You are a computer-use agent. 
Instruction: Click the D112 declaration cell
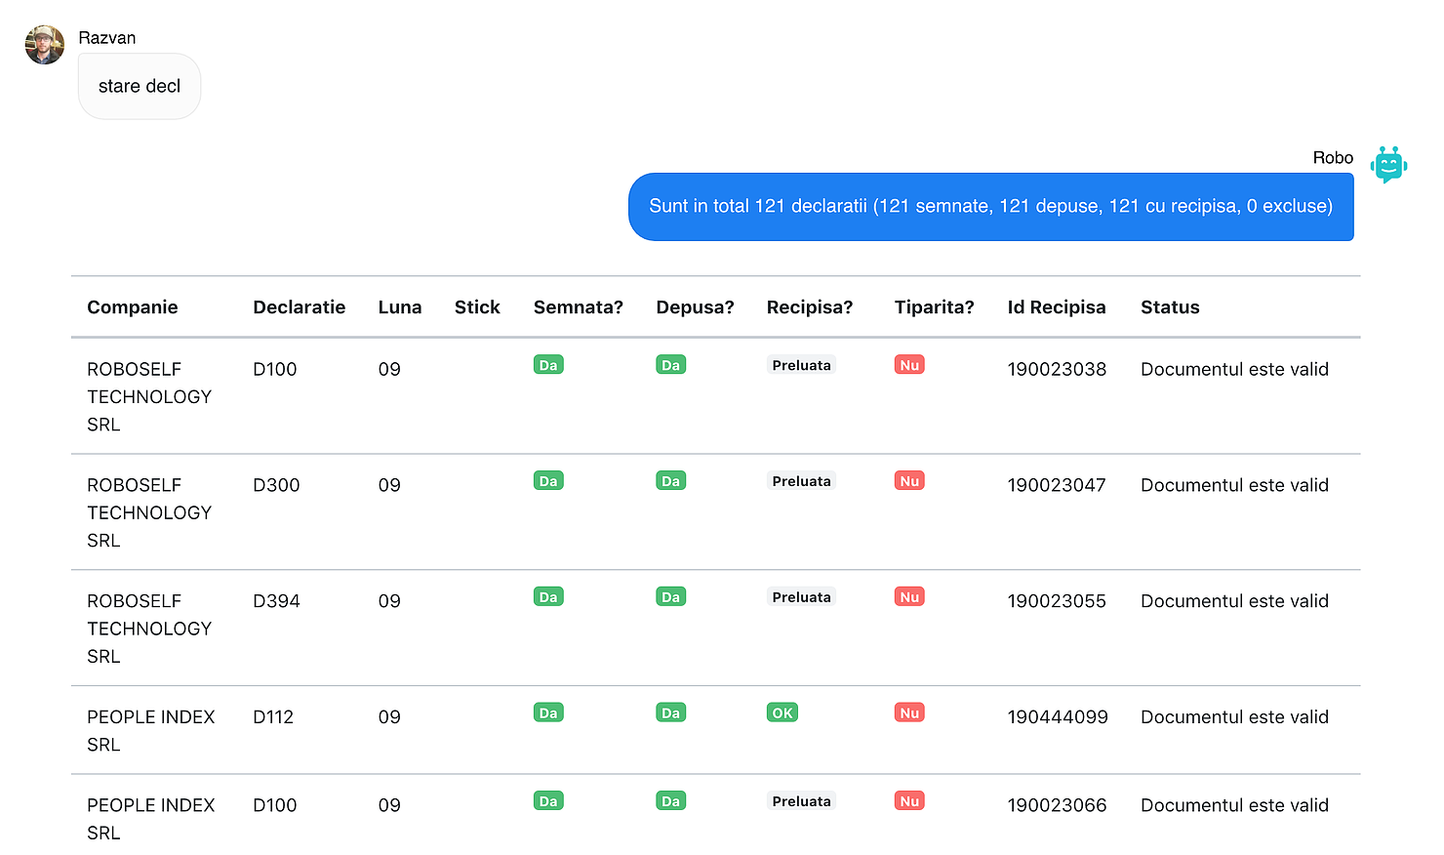coord(273,717)
